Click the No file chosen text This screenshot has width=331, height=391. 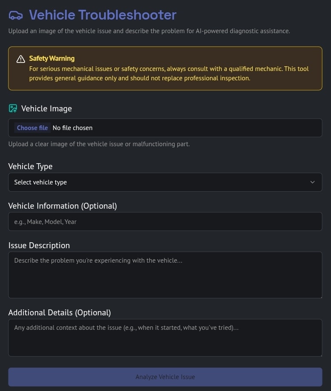pos(72,128)
